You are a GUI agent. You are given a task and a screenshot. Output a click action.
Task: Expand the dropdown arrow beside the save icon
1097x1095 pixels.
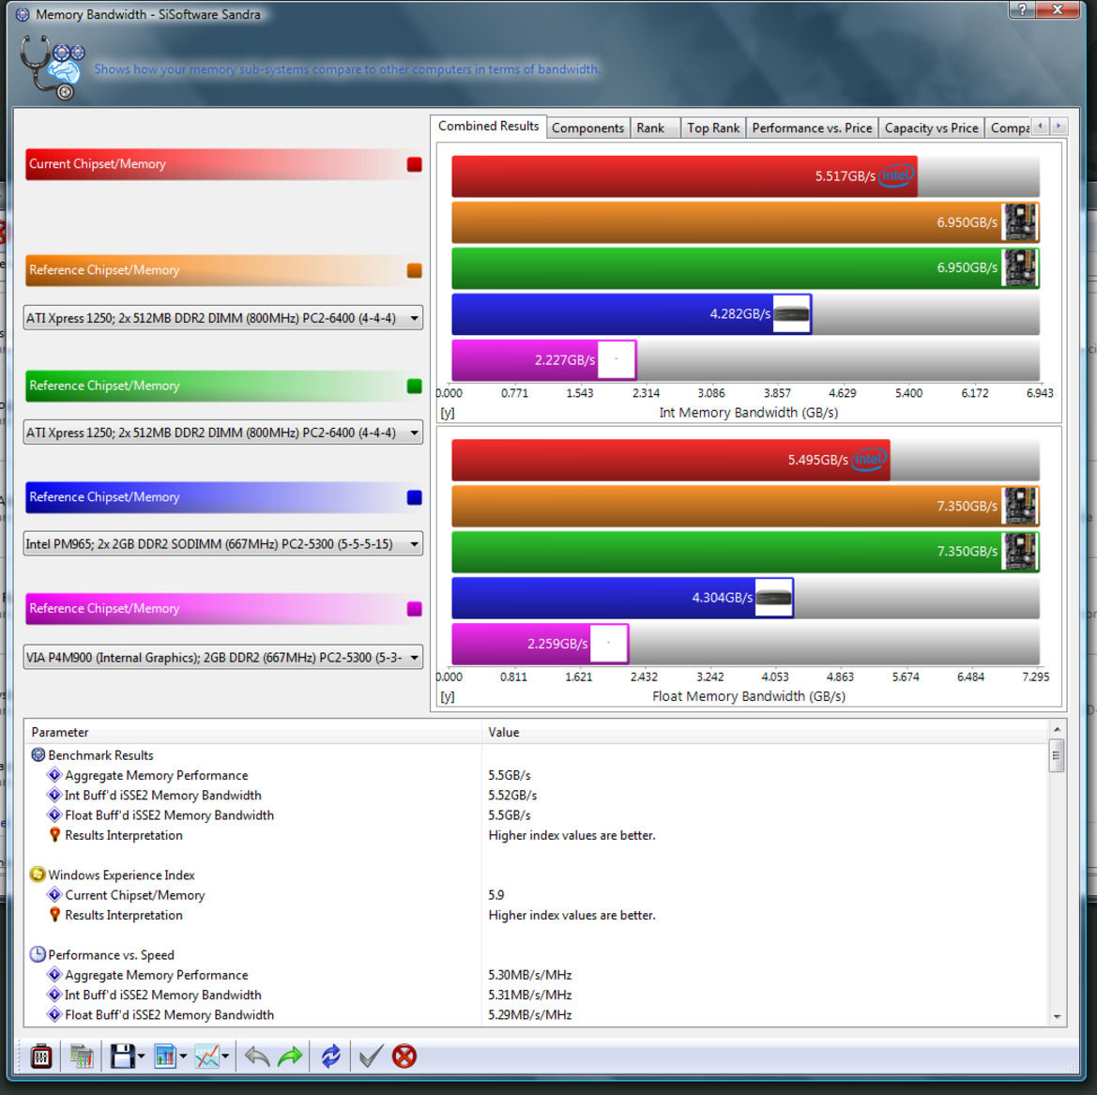pos(141,1057)
